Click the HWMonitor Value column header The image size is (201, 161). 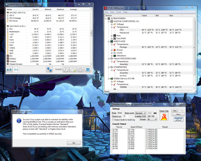pos(148,15)
